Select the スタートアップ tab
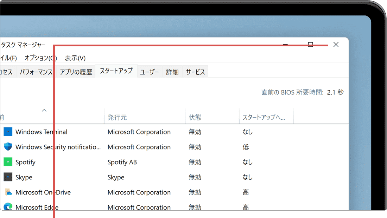387x218 pixels. coord(116,71)
